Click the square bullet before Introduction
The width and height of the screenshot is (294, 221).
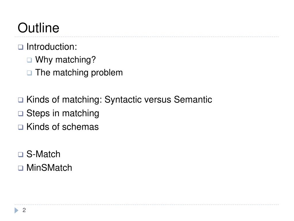[x=21, y=47]
